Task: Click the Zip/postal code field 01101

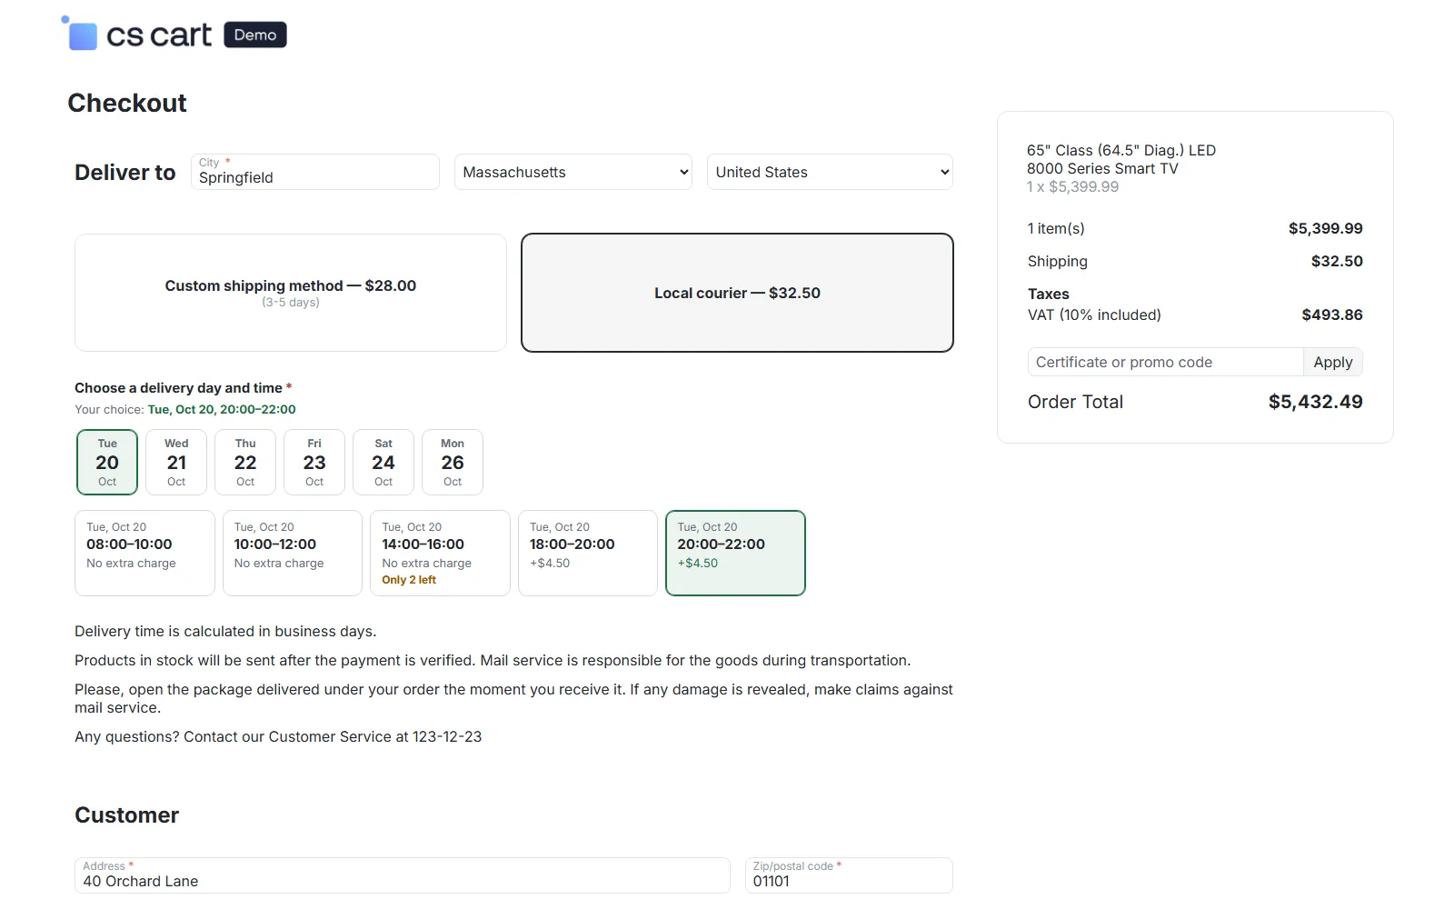Action: [849, 875]
